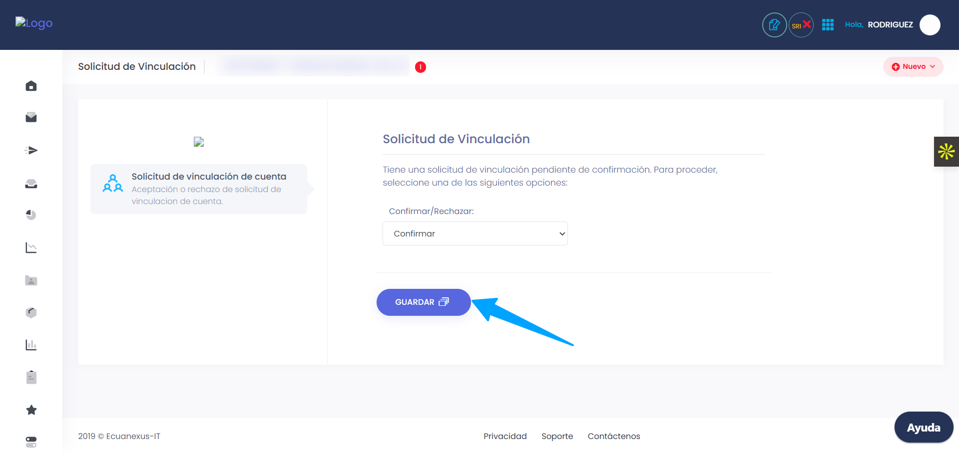Click the bar chart icon in sidebar
This screenshot has height=455, width=959.
click(x=31, y=345)
